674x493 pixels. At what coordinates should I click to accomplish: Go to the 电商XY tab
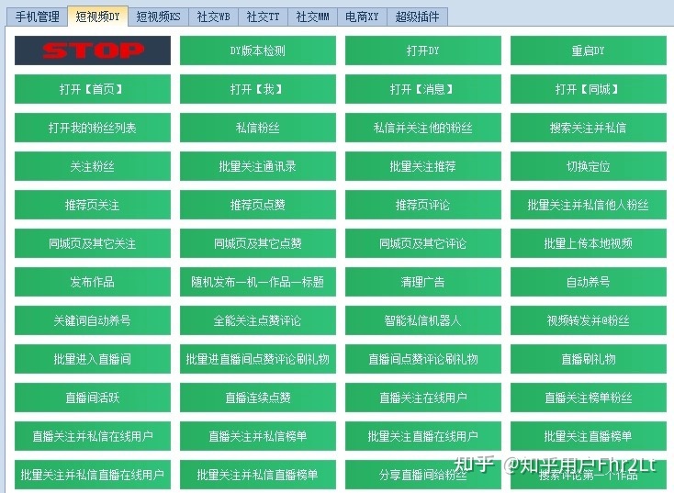pos(362,17)
